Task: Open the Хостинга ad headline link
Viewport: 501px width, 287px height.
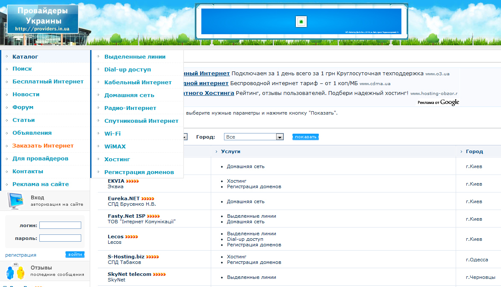Action: (209, 93)
